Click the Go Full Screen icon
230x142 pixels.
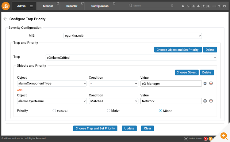[x=186, y=139]
